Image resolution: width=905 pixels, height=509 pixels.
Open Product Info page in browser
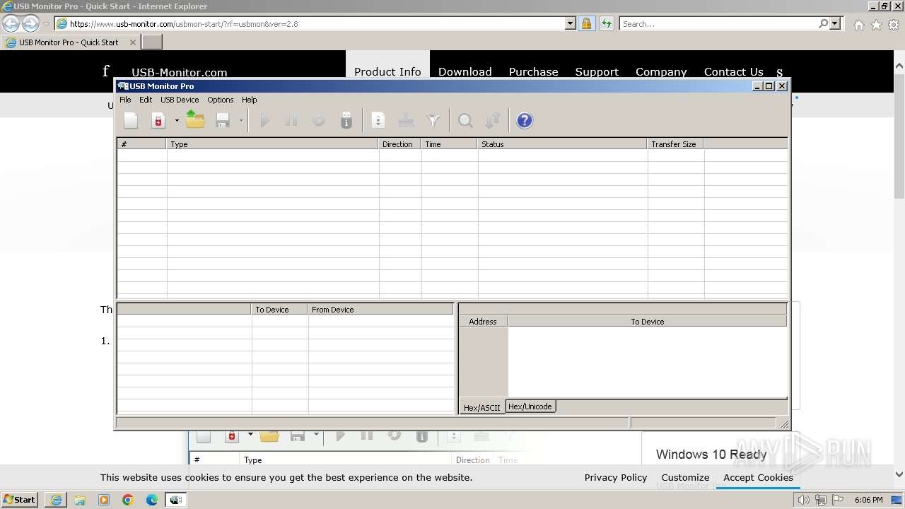pyautogui.click(x=387, y=71)
